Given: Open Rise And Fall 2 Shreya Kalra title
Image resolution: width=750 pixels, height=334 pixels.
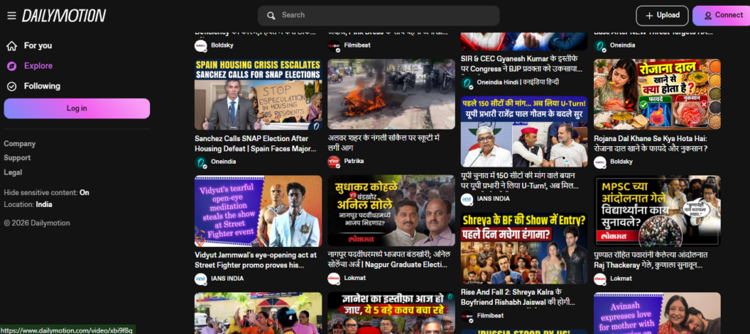Looking at the screenshot, I should (x=518, y=297).
